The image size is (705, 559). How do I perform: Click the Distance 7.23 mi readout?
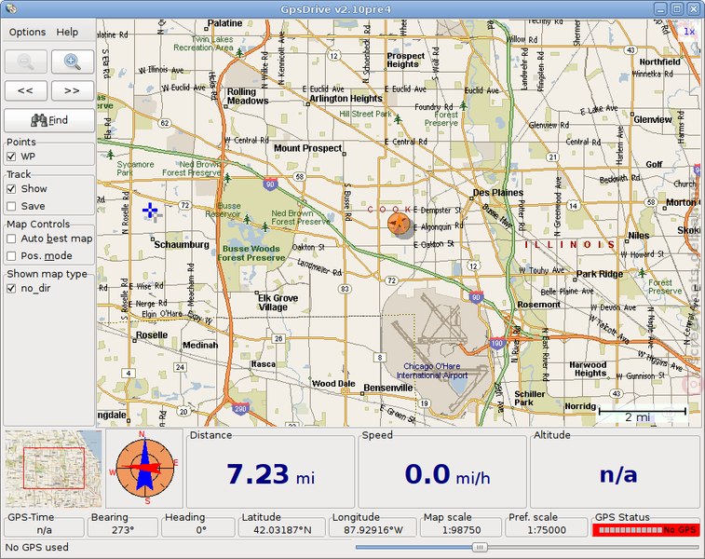[271, 474]
